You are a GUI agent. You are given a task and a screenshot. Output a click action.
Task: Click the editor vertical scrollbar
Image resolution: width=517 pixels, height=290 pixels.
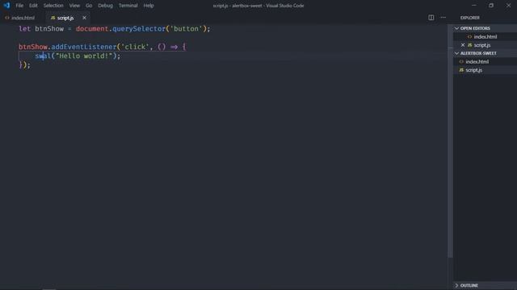pos(450,142)
